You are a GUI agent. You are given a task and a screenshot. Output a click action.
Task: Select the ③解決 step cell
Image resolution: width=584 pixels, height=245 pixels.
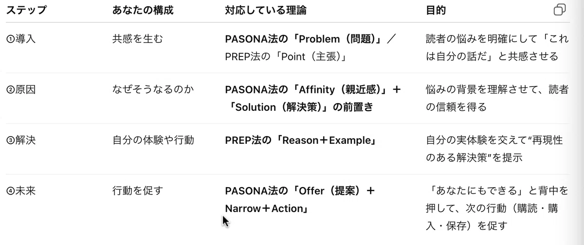click(x=21, y=140)
